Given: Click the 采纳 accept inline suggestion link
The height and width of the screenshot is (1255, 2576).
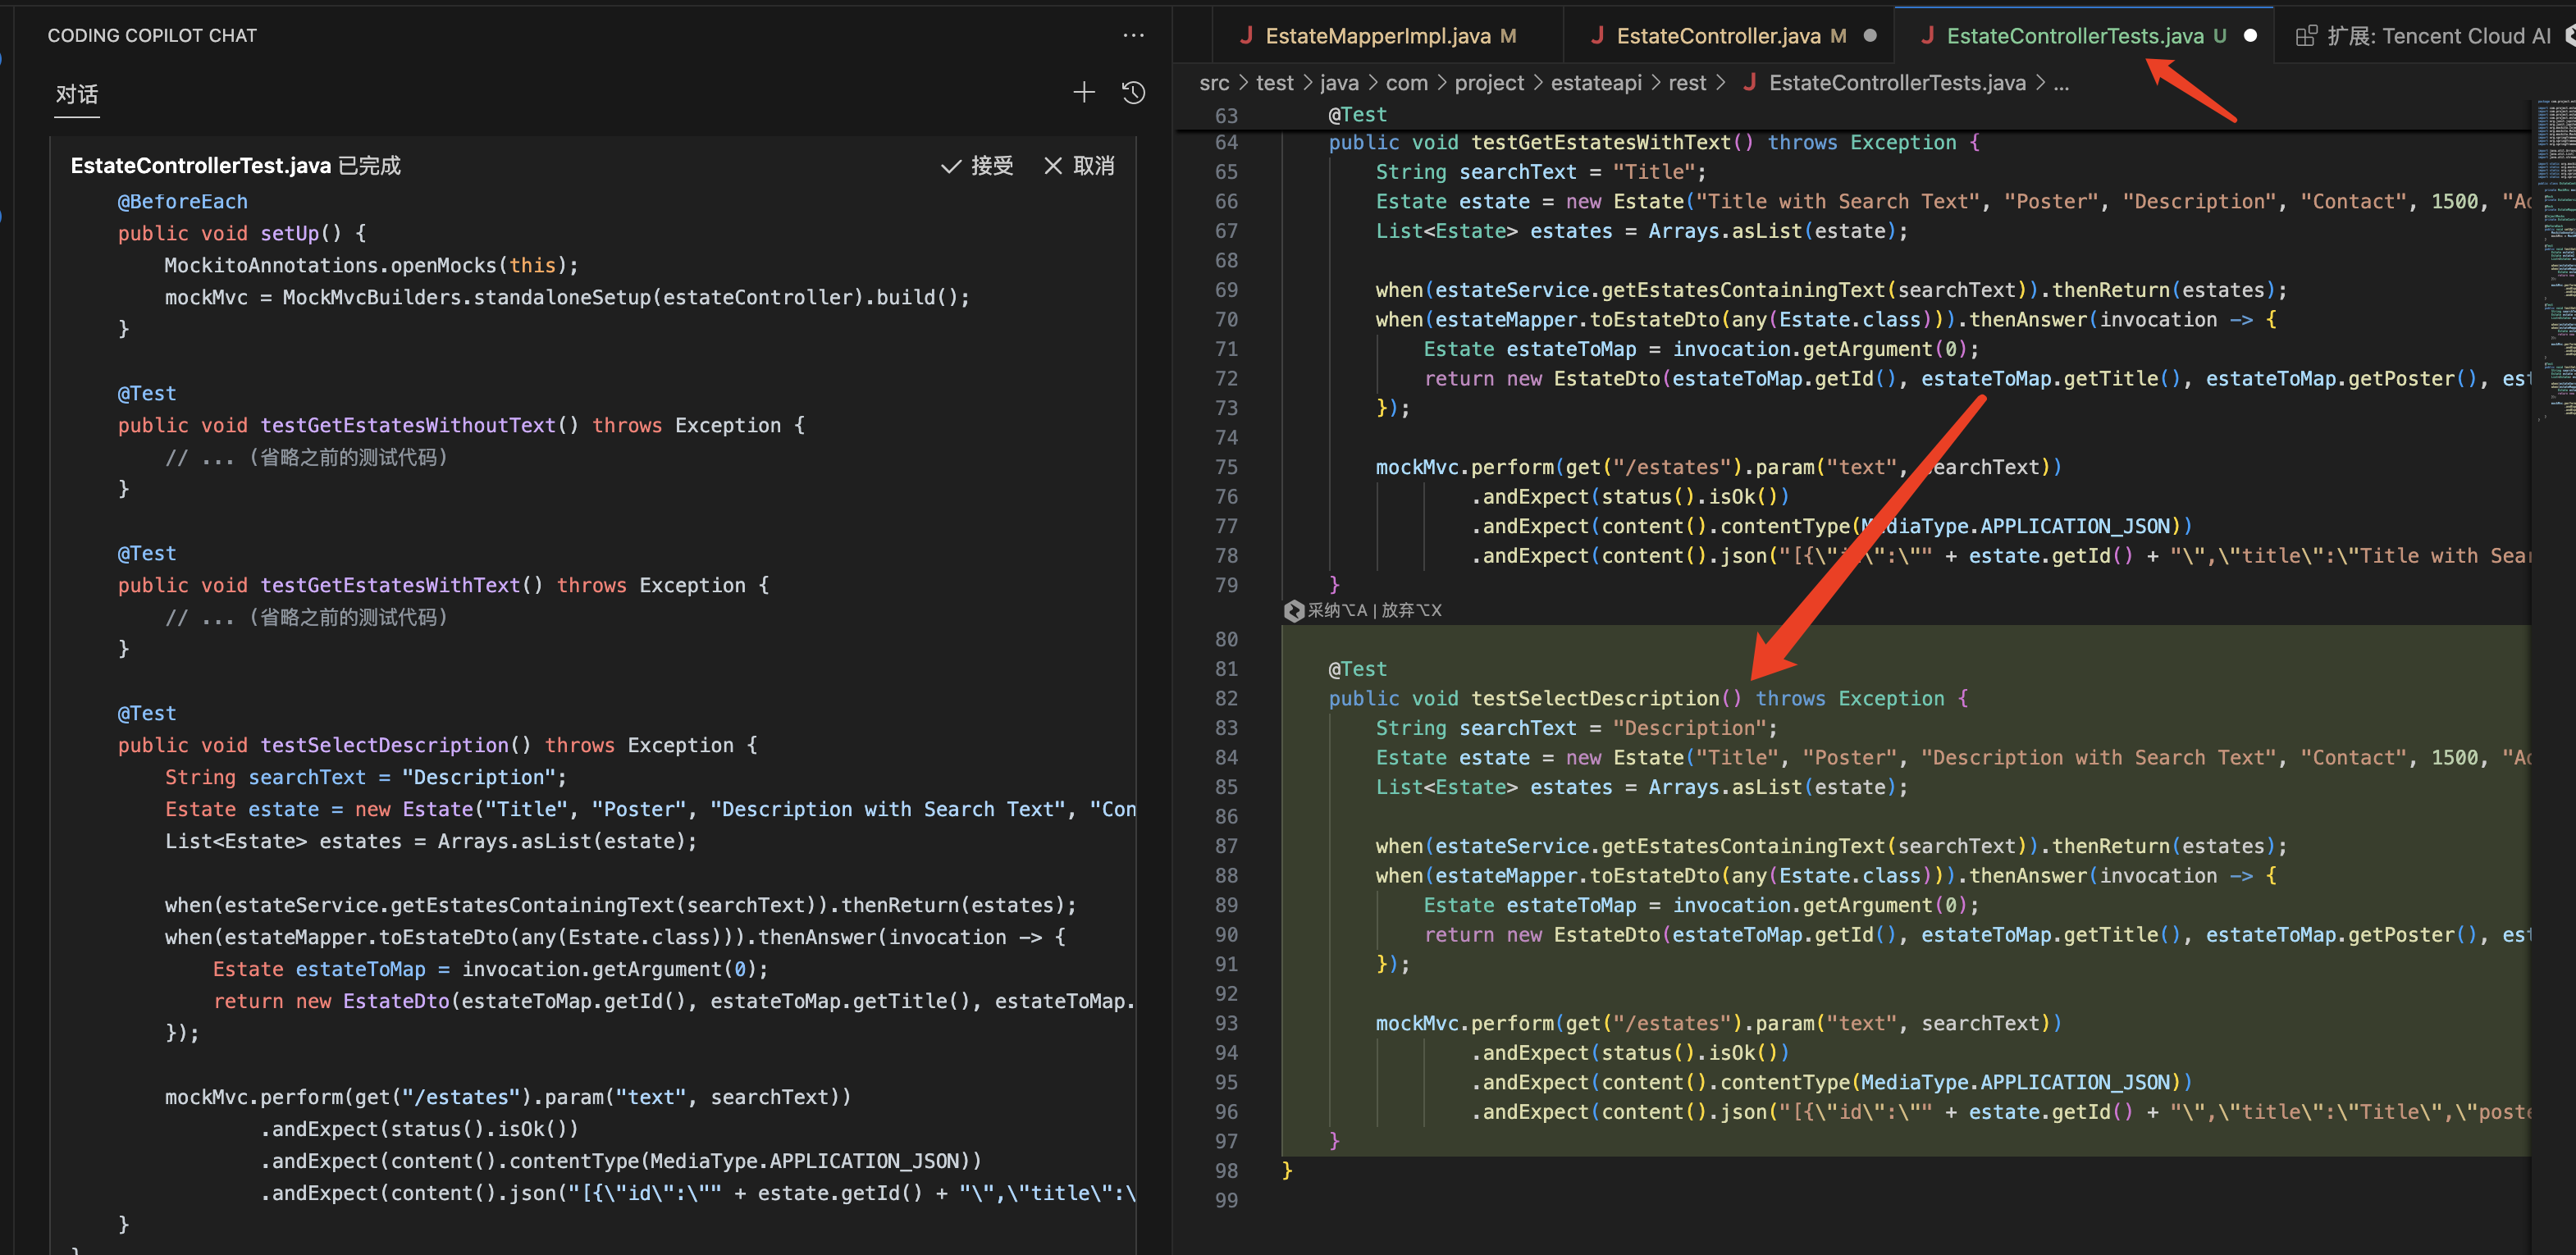Looking at the screenshot, I should (x=1336, y=610).
